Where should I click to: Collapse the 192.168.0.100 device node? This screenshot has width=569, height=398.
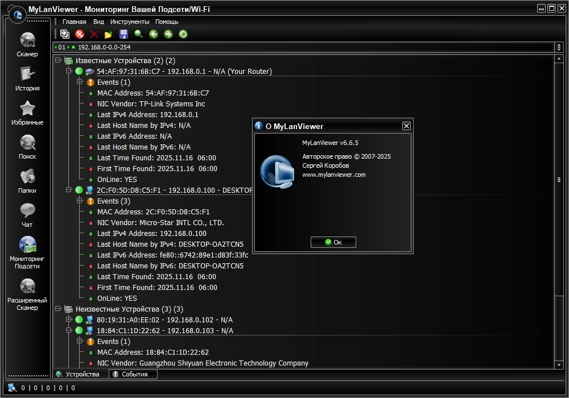(x=69, y=189)
